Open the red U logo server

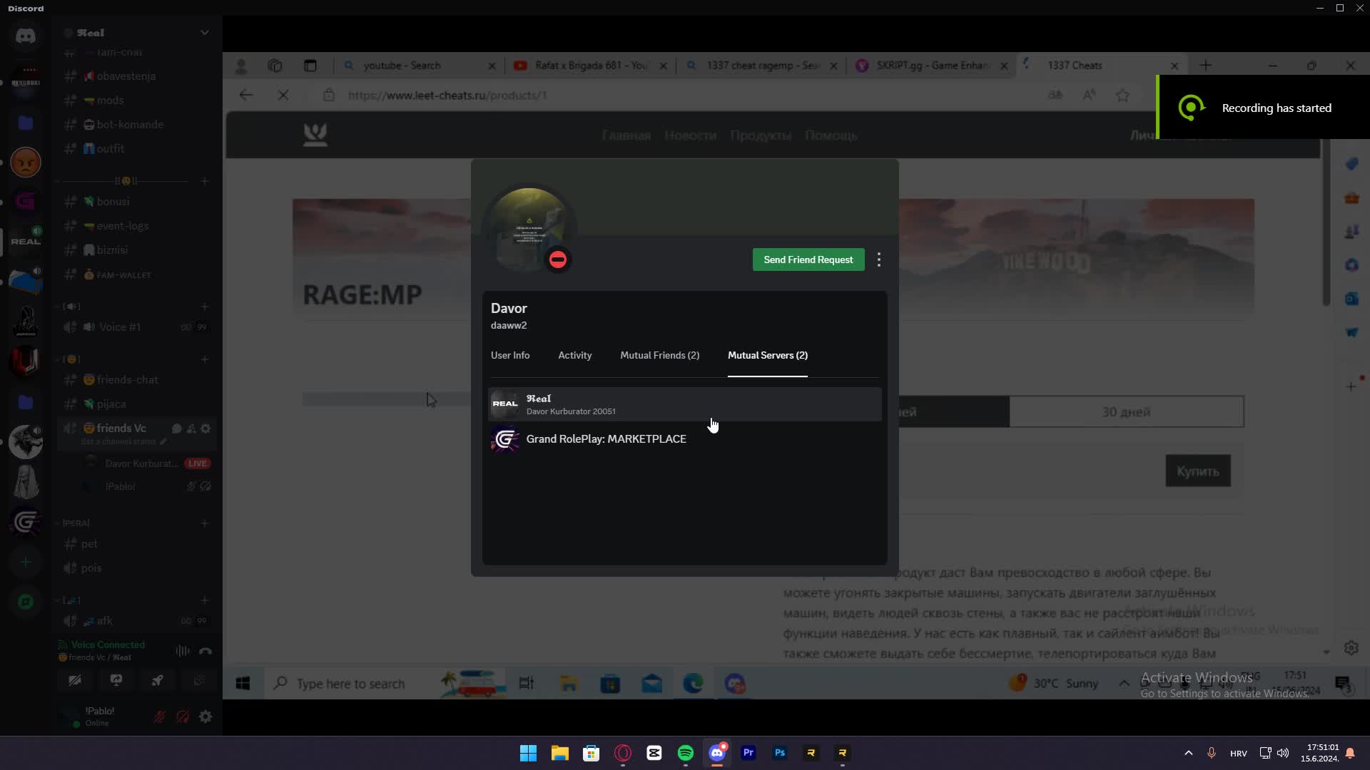[26, 361]
